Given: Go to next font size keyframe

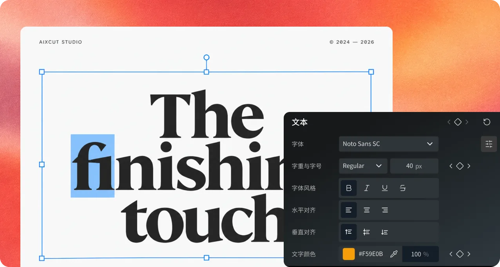Looking at the screenshot, I should tap(469, 166).
